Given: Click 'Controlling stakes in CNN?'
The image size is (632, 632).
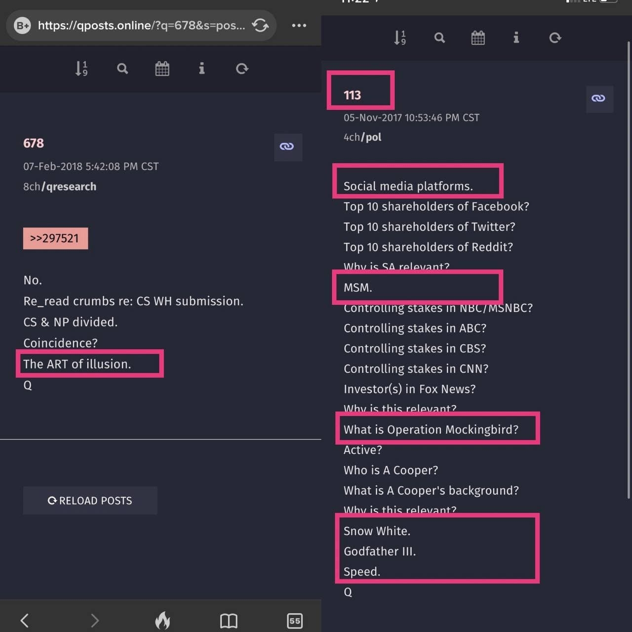Looking at the screenshot, I should click(x=416, y=369).
